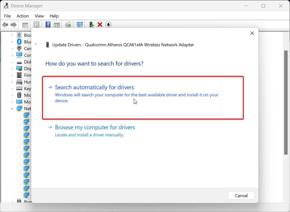Viewport: 290px width, 212px height.
Task: Click the Show/Hide Console Tree toolbar icon
Action: pyautogui.click(x=25, y=25)
